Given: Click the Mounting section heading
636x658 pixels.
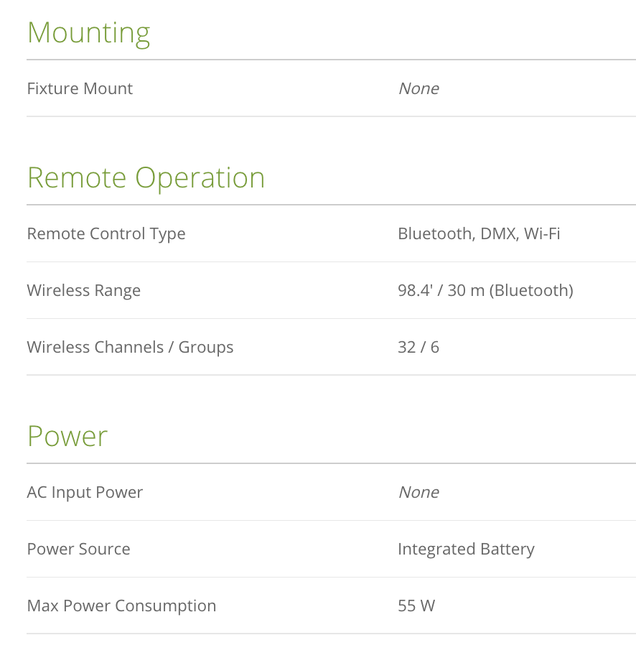Looking at the screenshot, I should 88,33.
